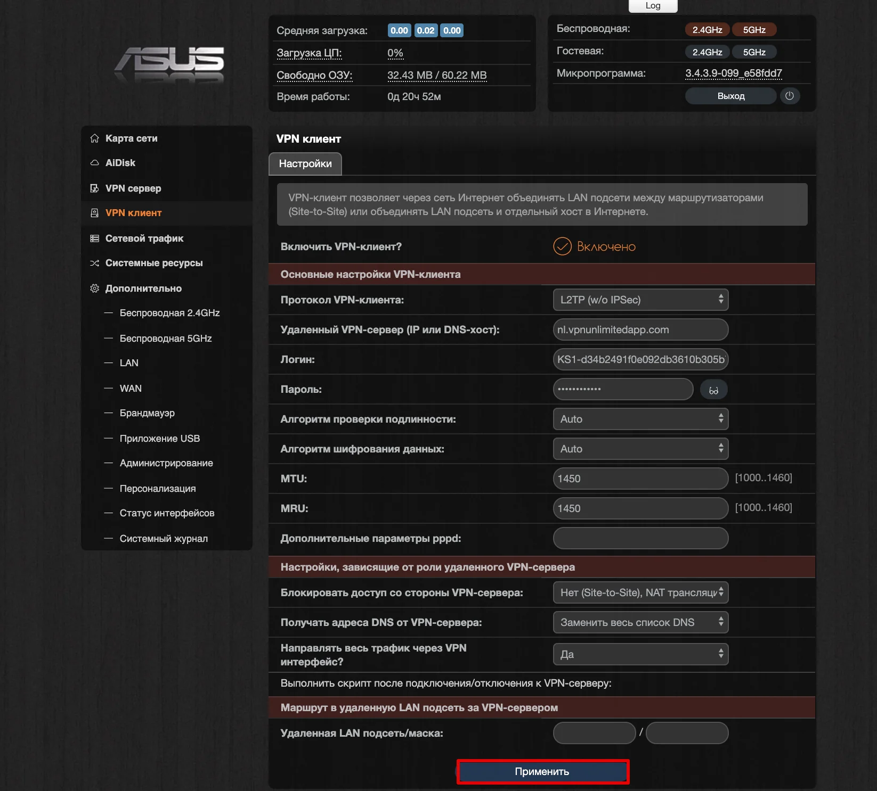The width and height of the screenshot is (877, 791).
Task: Toggle the wireless 2.4GHz radio badge
Action: (707, 30)
